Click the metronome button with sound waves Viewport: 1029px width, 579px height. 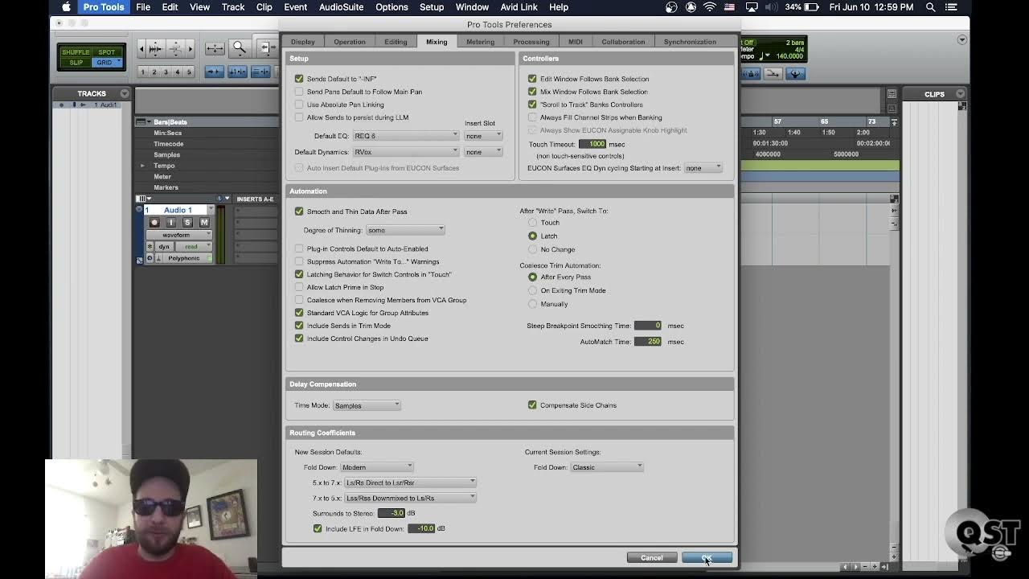[751, 74]
